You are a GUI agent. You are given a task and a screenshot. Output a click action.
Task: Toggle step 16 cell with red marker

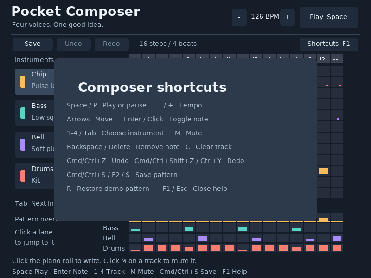click(337, 82)
